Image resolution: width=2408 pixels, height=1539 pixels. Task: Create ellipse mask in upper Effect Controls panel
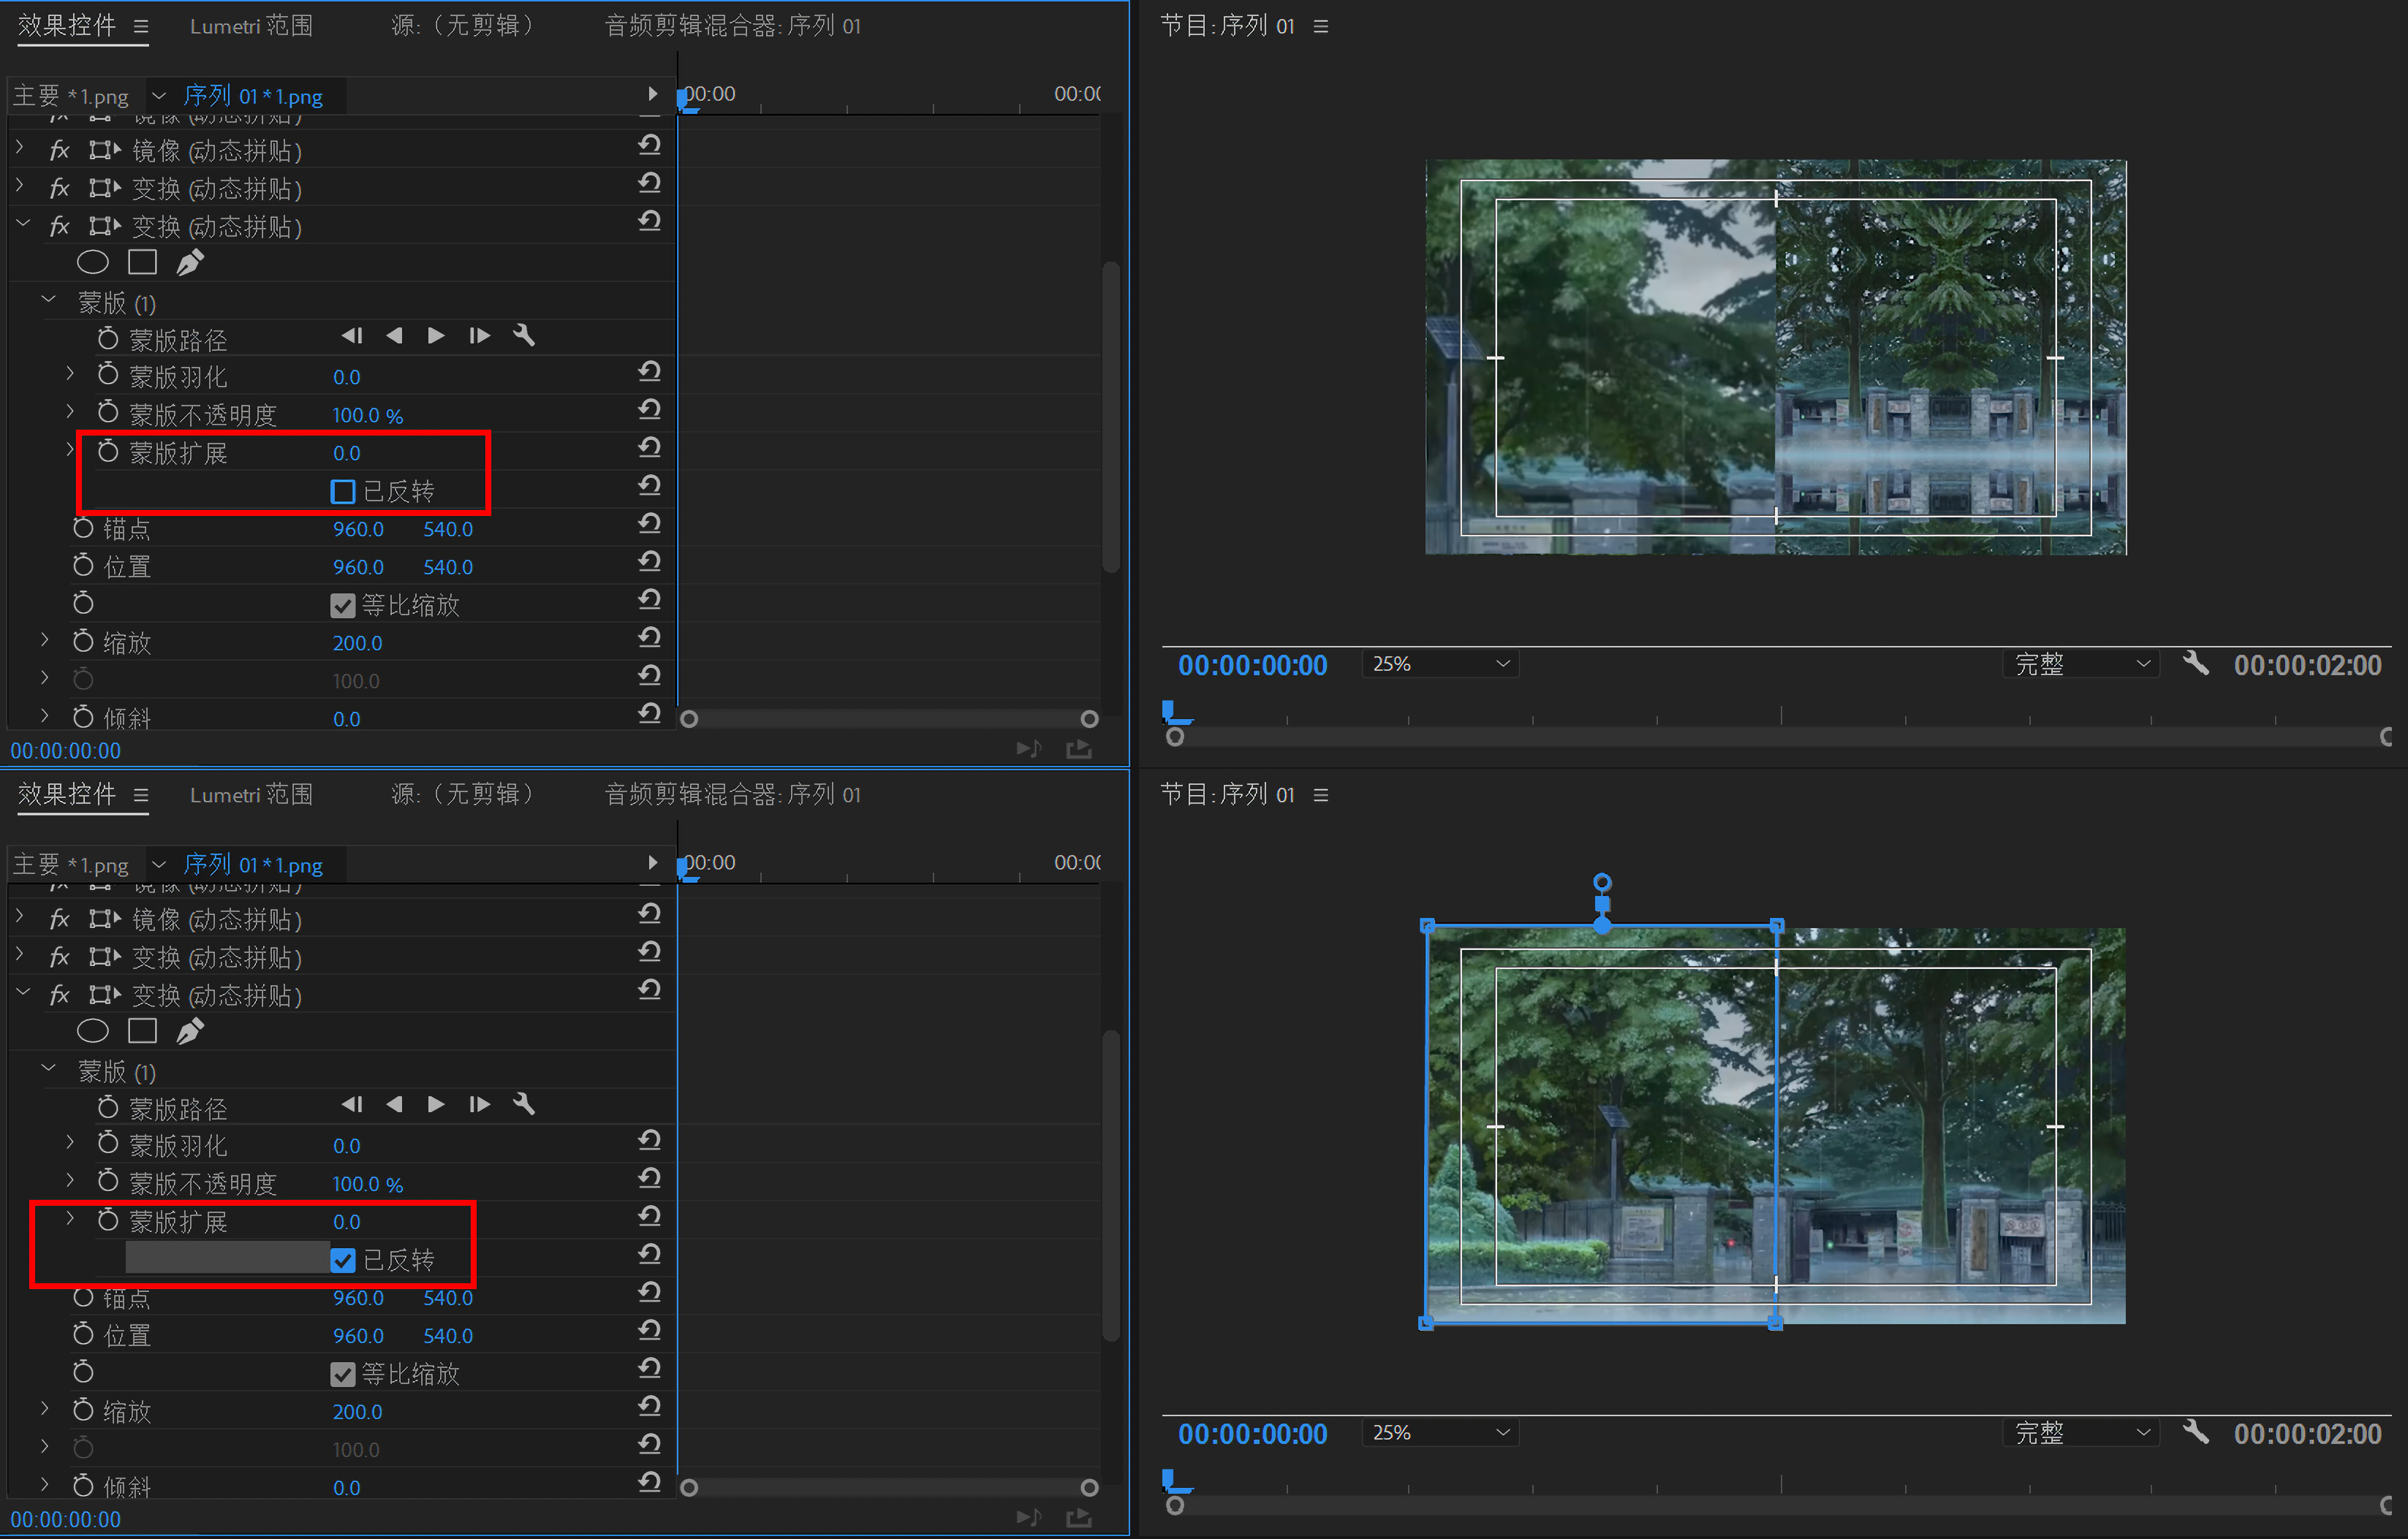(x=92, y=262)
